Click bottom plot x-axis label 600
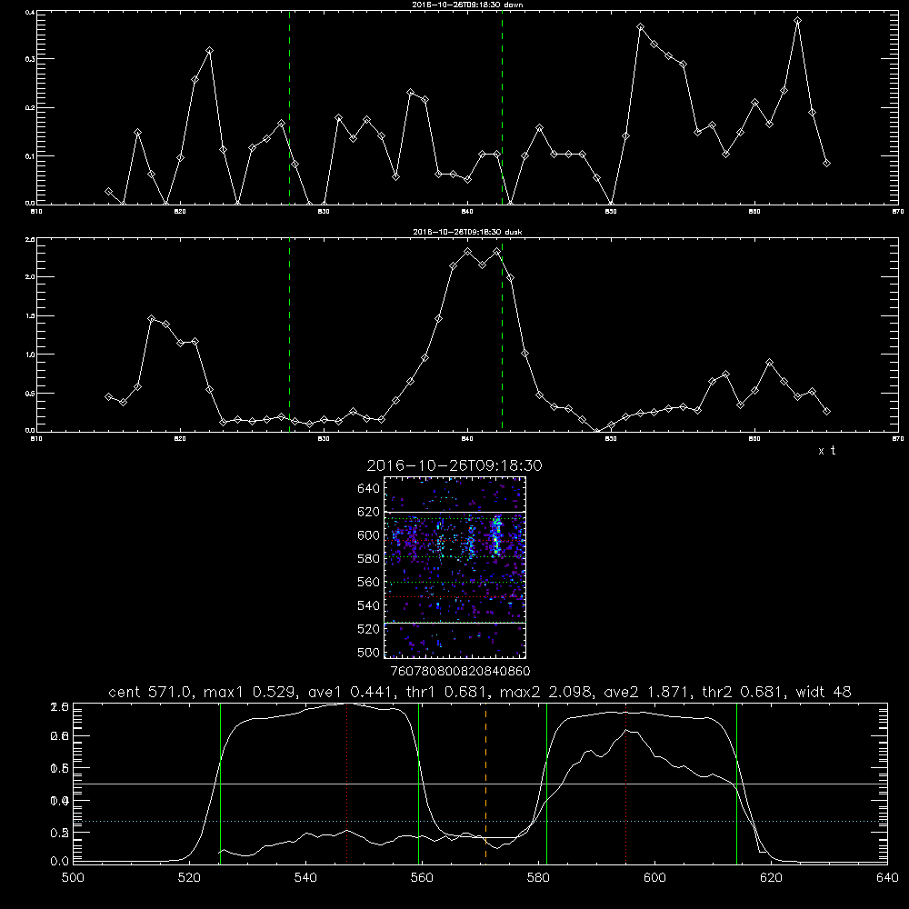This screenshot has height=909, width=909. click(x=654, y=878)
